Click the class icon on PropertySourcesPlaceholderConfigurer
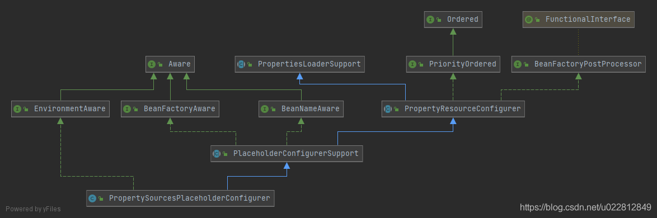This screenshot has width=657, height=218. [x=92, y=198]
